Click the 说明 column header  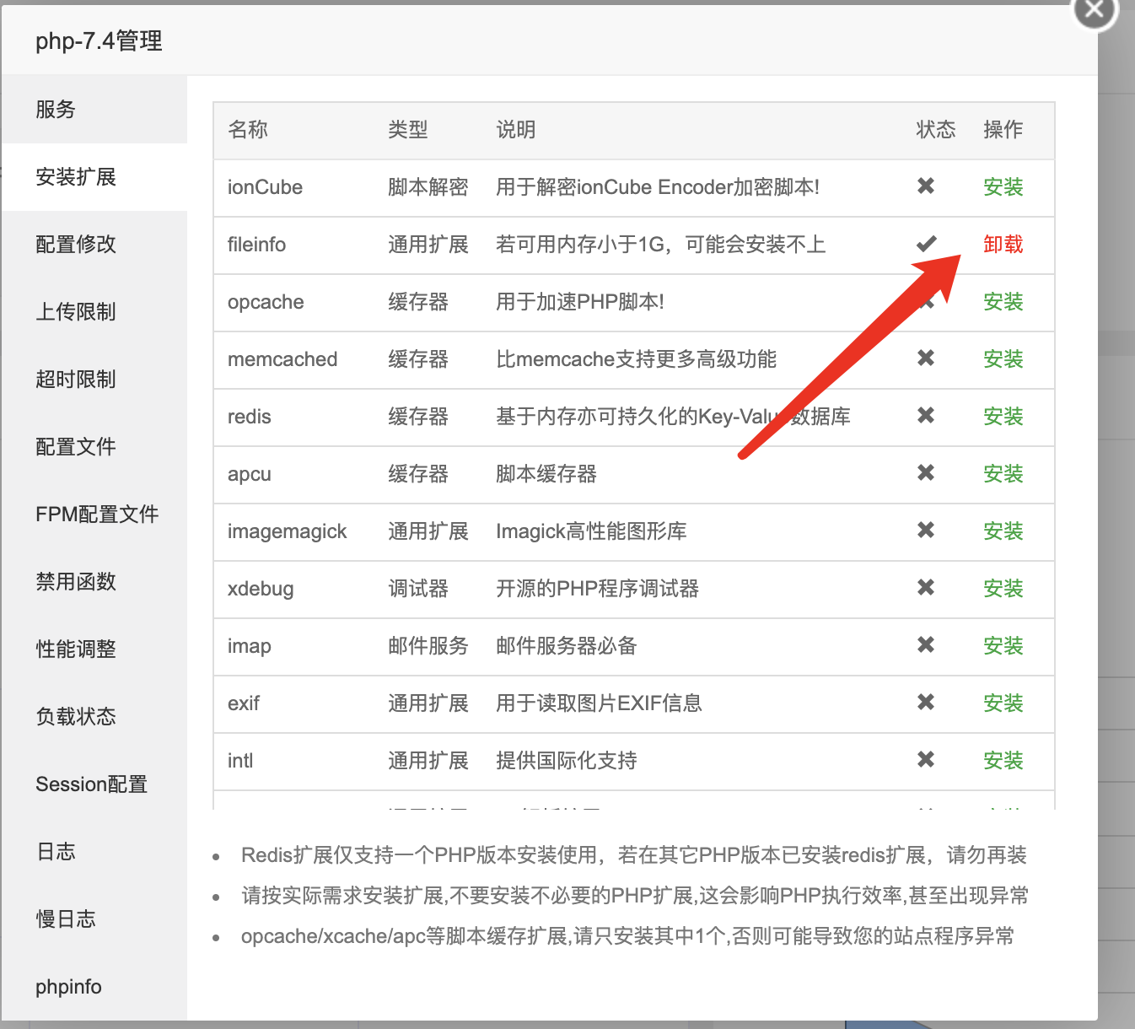click(x=516, y=130)
